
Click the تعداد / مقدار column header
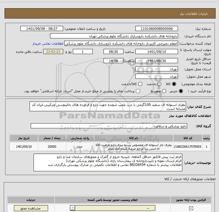click(52, 138)
